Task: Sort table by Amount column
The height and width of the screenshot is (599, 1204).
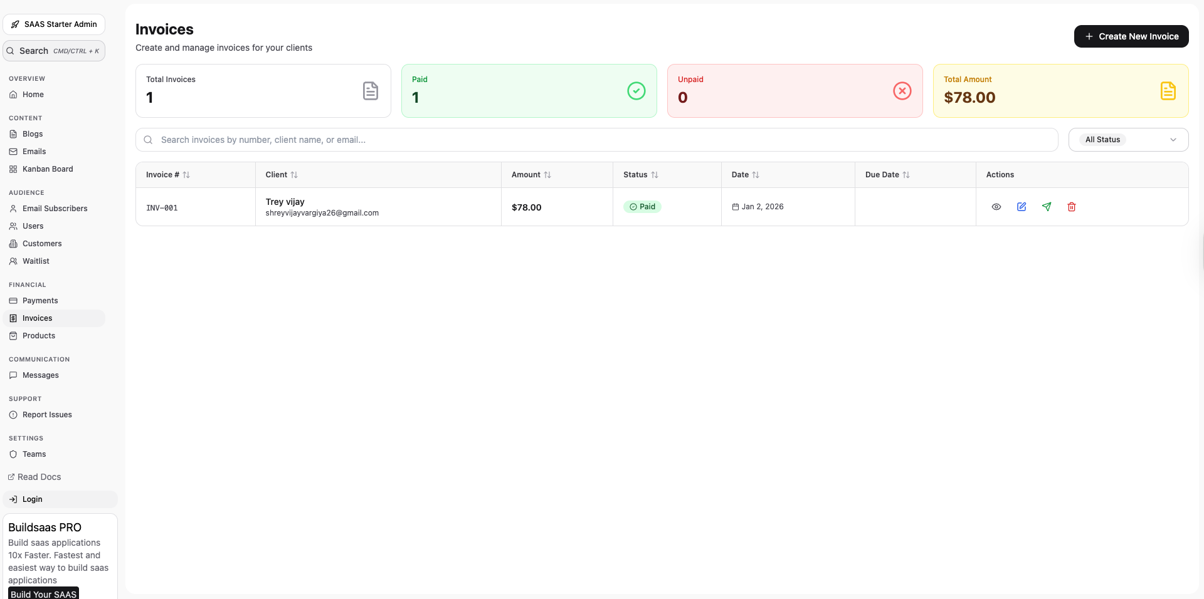Action: coord(547,175)
